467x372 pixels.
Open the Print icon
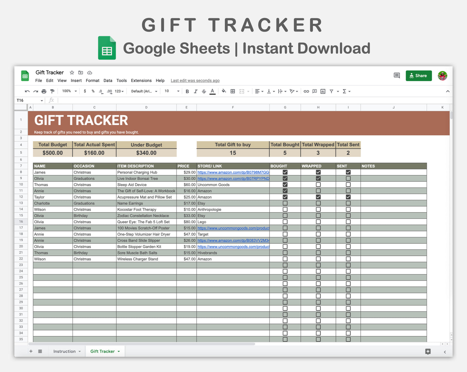(x=44, y=91)
